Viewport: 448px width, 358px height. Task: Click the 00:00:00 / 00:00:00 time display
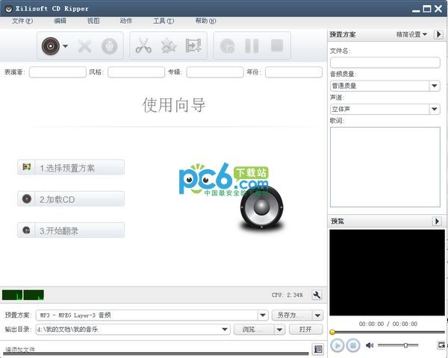tap(388, 324)
